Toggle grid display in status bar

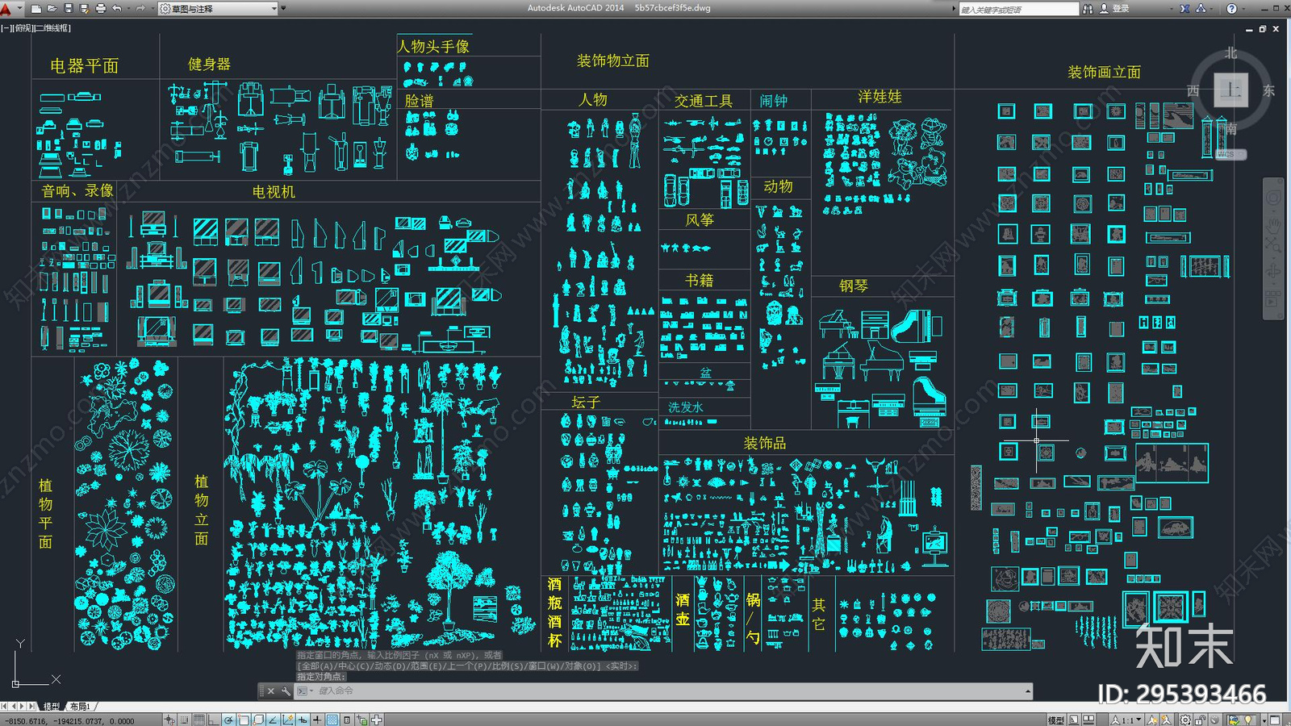click(198, 720)
